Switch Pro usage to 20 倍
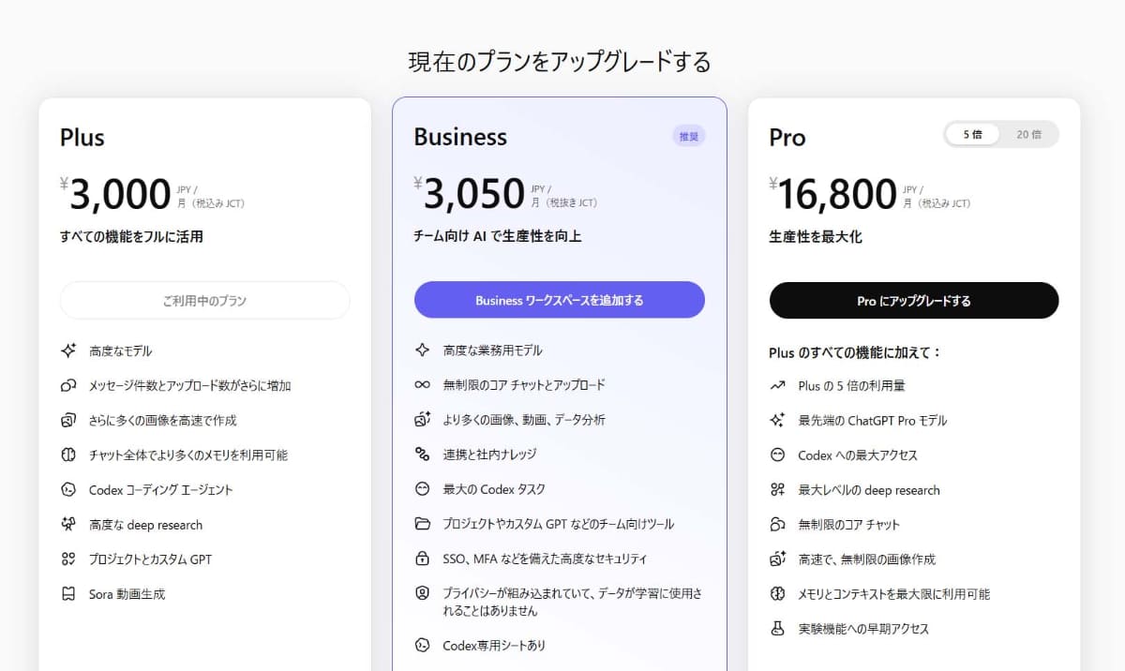The image size is (1125, 671). 1028,134
